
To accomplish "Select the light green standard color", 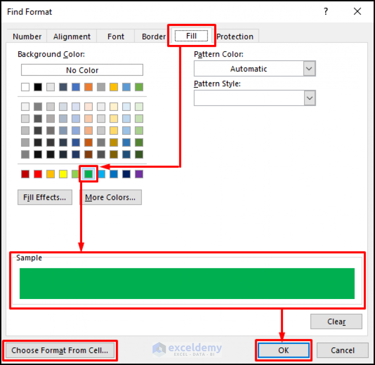I will 75,174.
